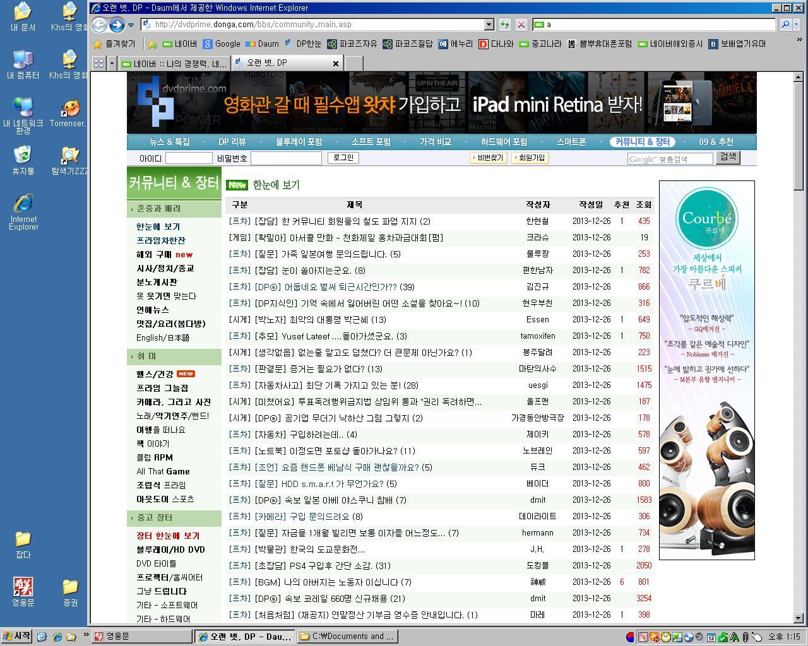Switch to the 네이버 browser tab
The image size is (808, 646).
click(174, 63)
